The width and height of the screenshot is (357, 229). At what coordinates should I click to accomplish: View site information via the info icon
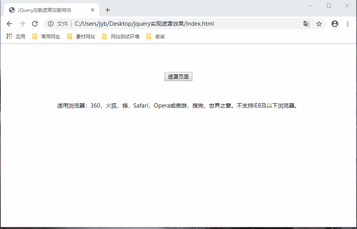[x=51, y=24]
